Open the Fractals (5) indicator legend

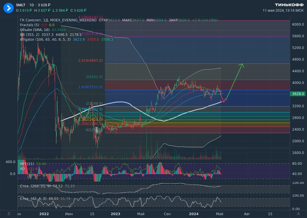point(30,25)
